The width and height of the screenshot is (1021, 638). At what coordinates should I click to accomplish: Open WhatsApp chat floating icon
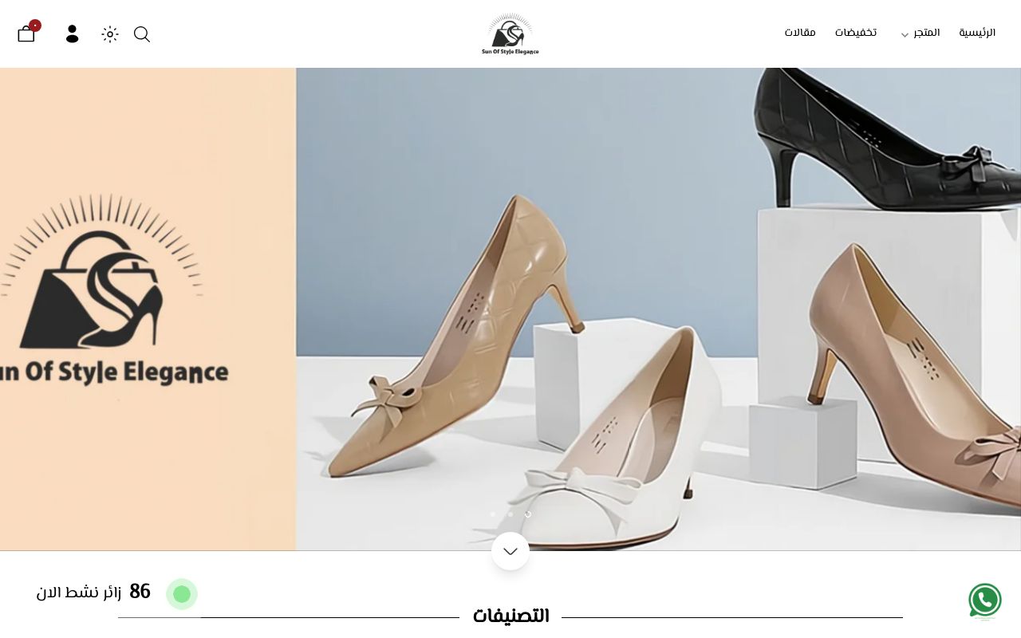(985, 601)
